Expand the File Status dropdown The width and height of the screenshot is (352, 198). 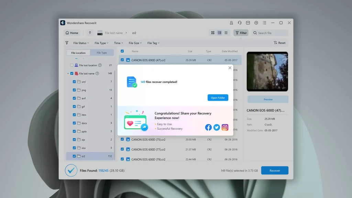[x=81, y=43]
